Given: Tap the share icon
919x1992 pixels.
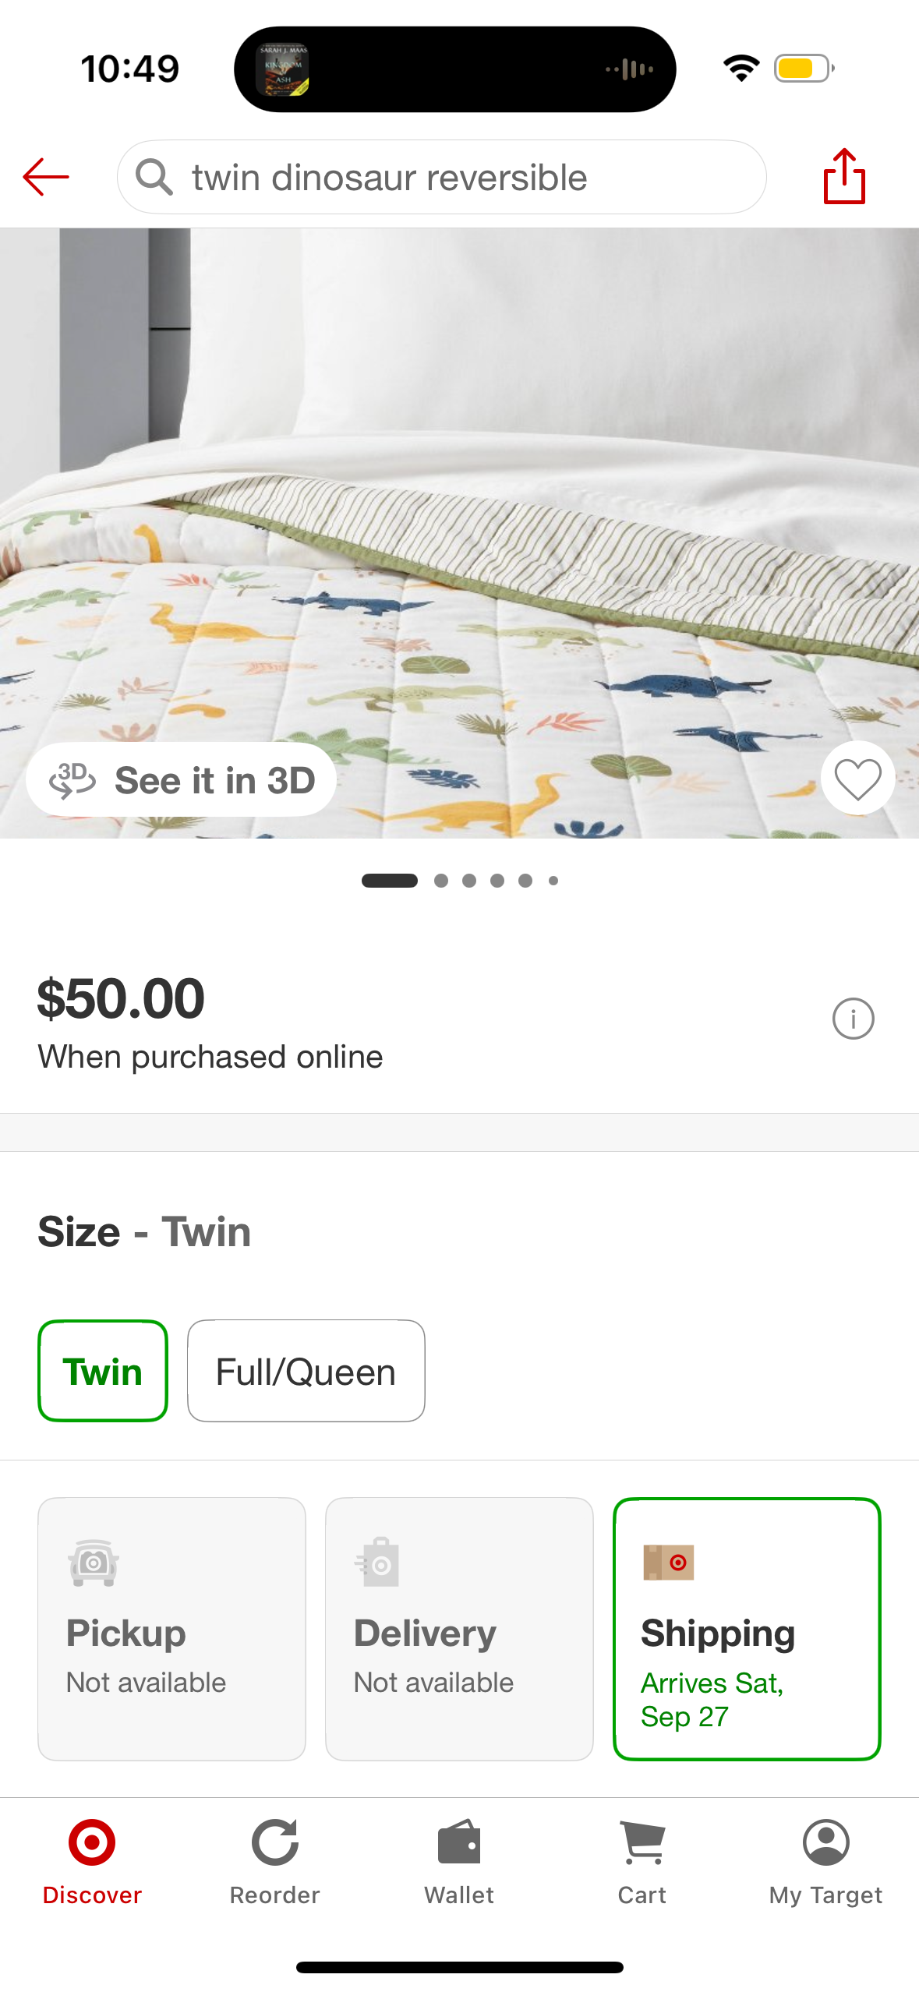Looking at the screenshot, I should point(844,177).
